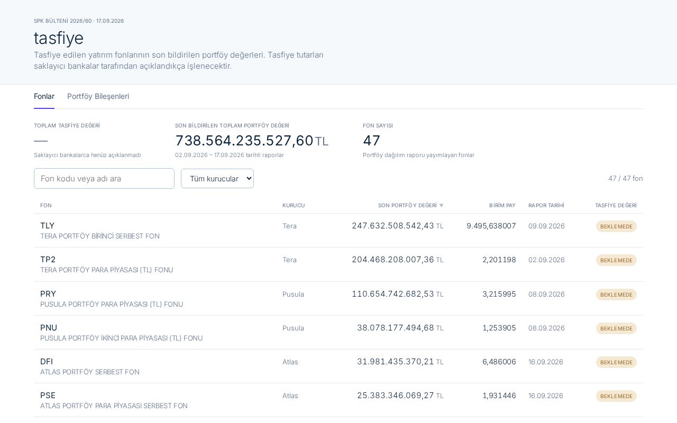Click the Fon Sayısı count 47
Image resolution: width=677 pixels, height=423 pixels.
(372, 141)
